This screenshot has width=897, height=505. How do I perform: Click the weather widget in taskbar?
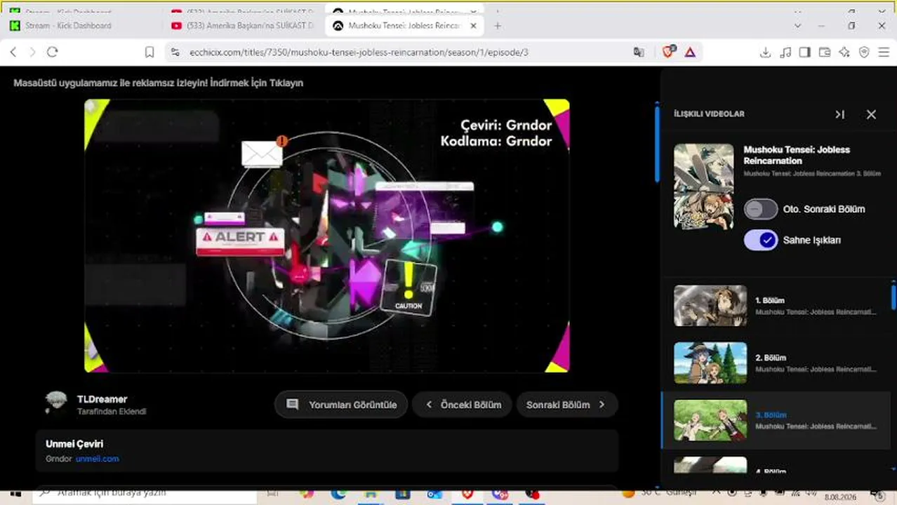(x=659, y=494)
